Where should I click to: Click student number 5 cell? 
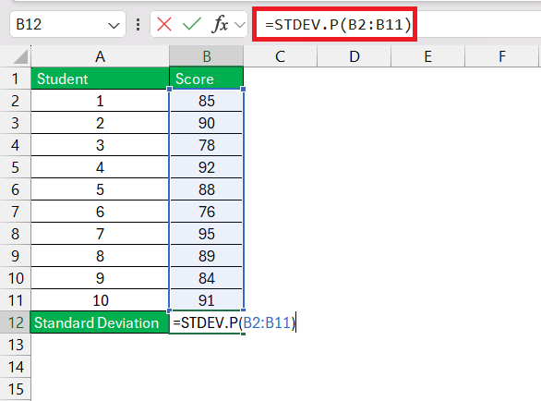[100, 189]
